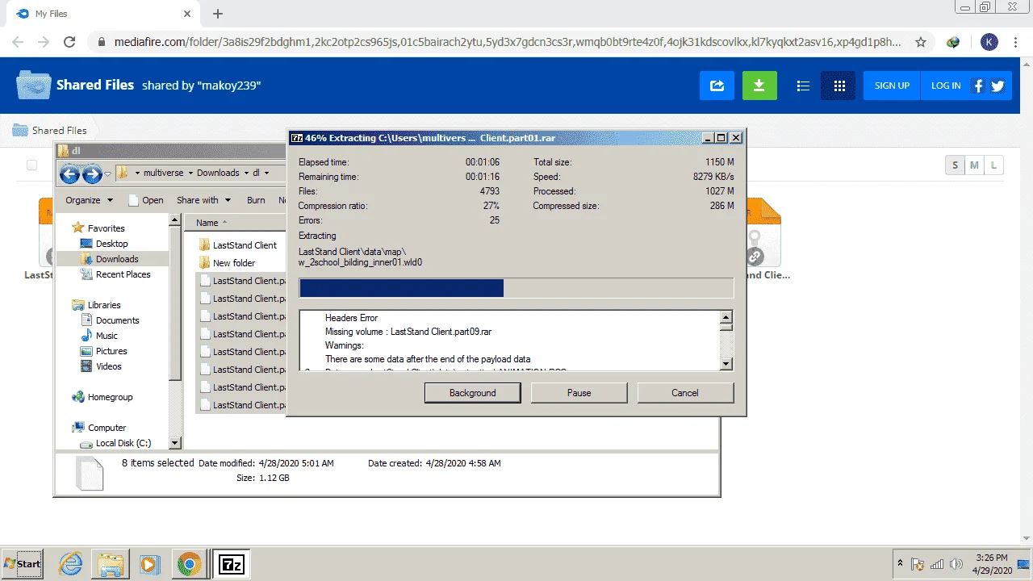Screen dimensions: 1033x581
Task: Select the M thumbnail size option
Action: (975, 165)
